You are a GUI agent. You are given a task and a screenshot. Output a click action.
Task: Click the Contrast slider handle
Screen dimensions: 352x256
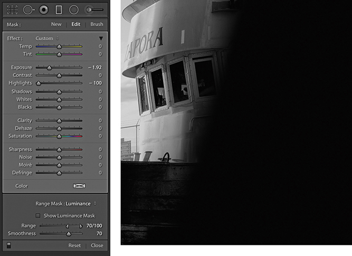click(x=59, y=75)
